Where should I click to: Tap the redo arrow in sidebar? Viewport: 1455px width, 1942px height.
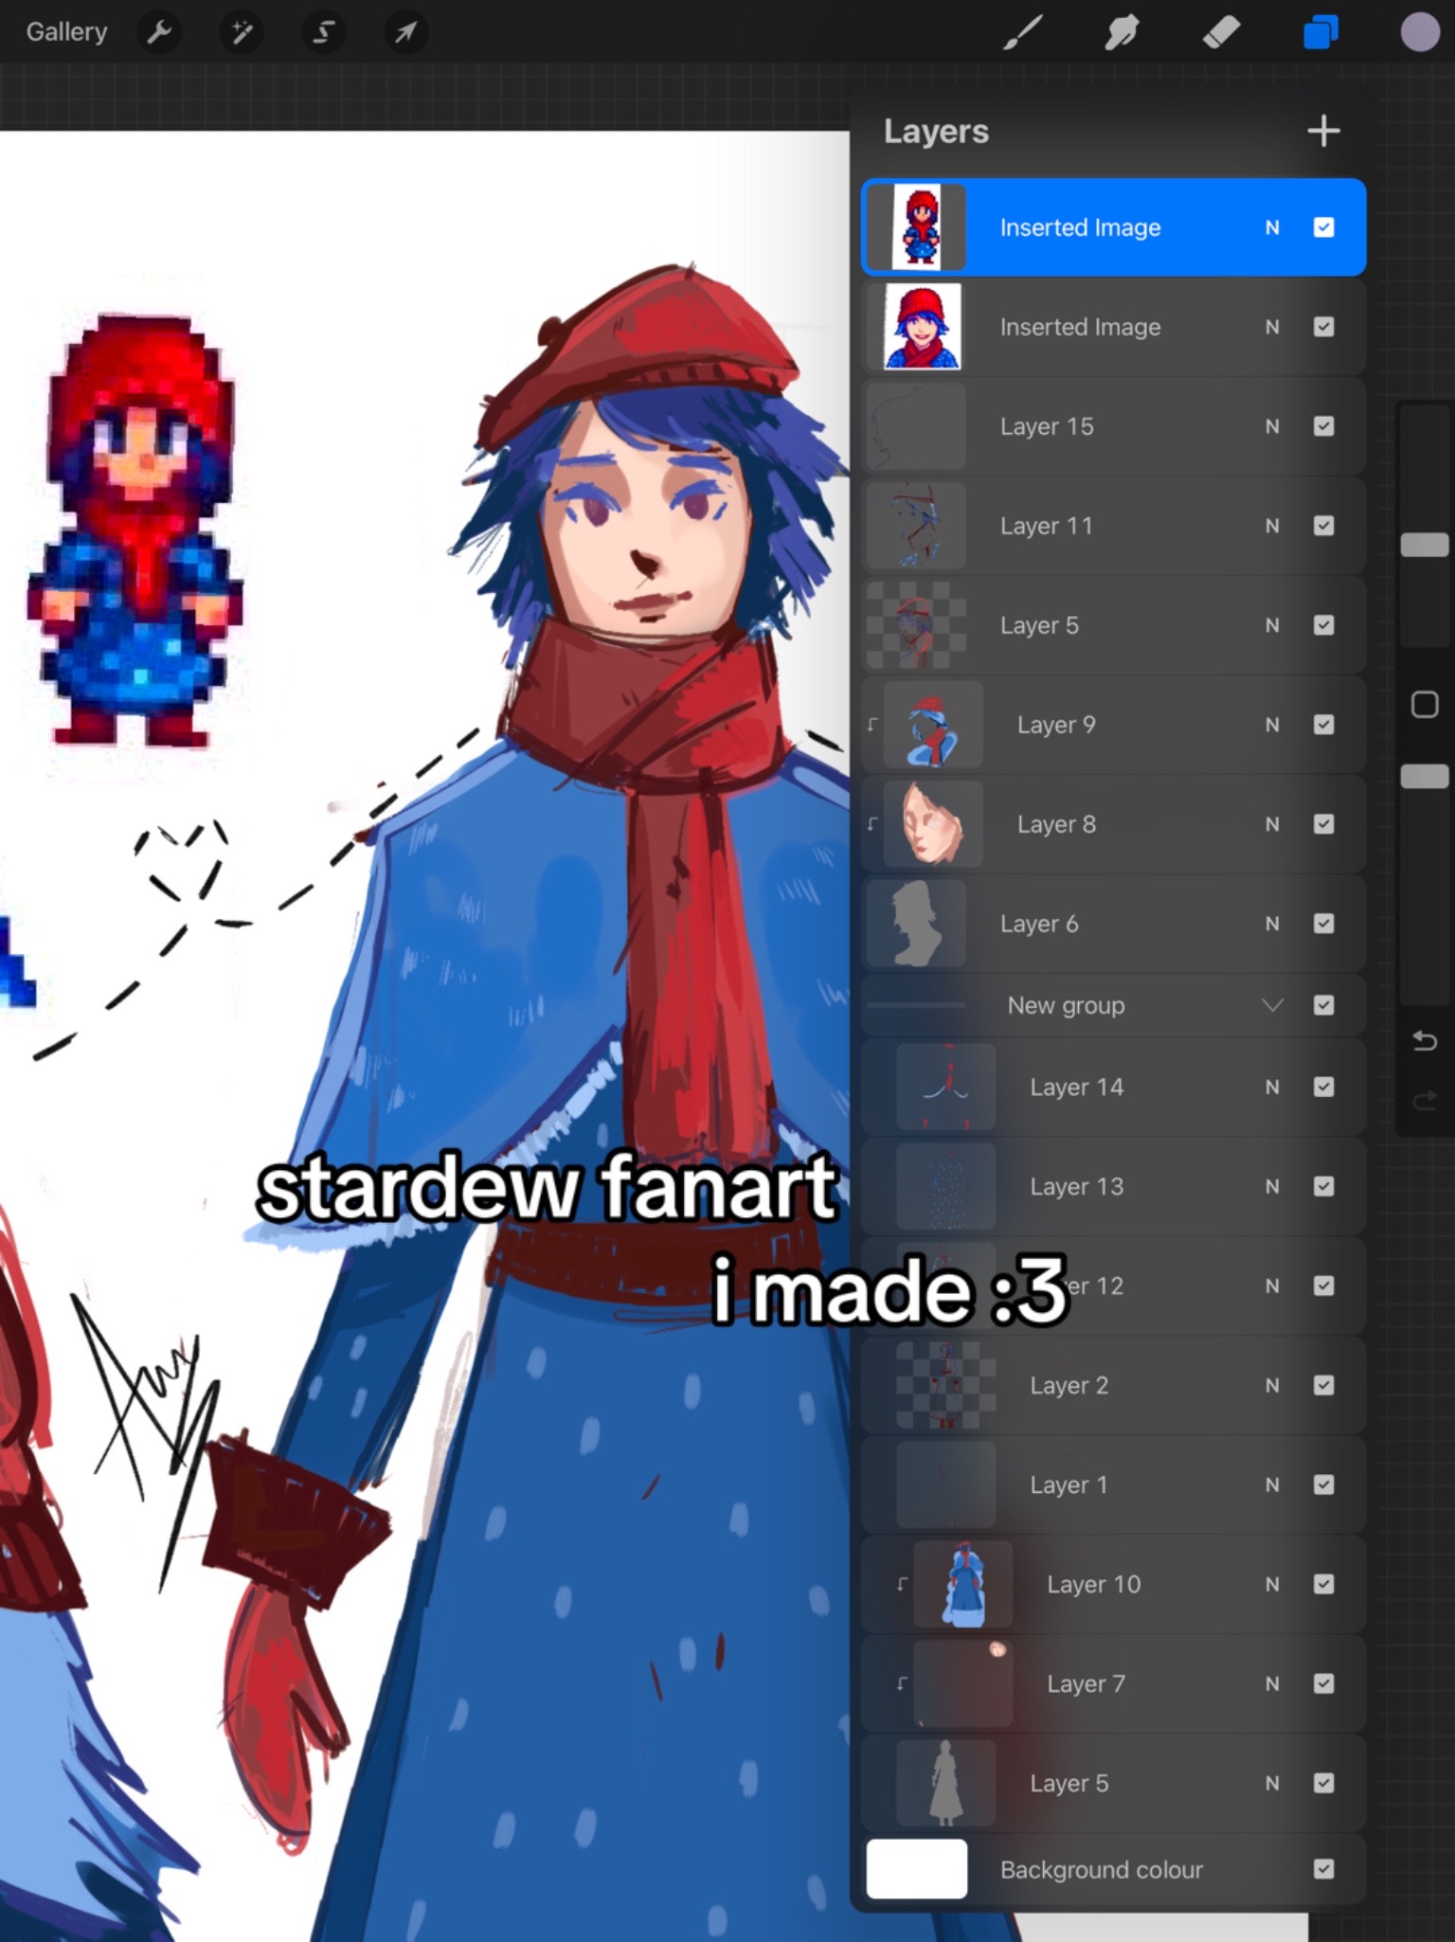coord(1425,1100)
